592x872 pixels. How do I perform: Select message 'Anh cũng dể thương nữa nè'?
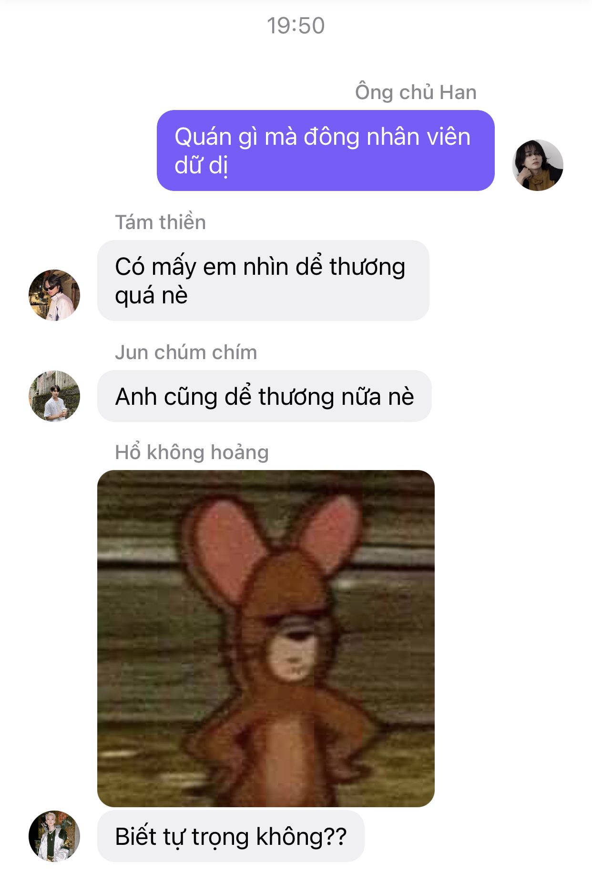pos(265,396)
